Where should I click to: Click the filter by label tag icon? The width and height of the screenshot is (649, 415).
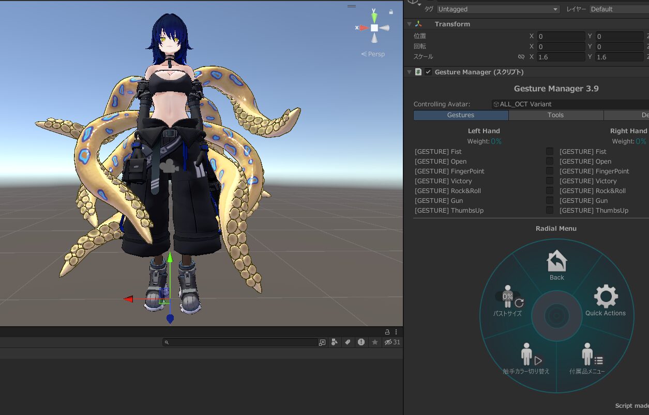tap(348, 342)
